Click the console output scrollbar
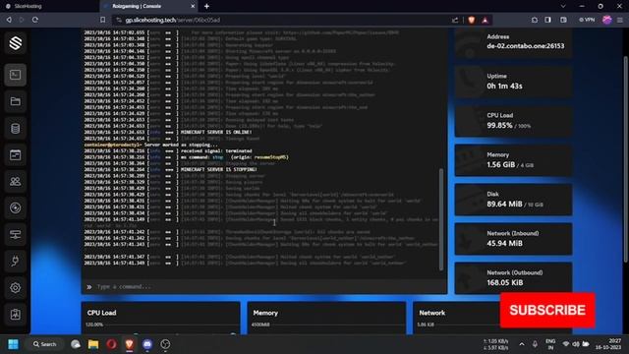 coord(441,218)
